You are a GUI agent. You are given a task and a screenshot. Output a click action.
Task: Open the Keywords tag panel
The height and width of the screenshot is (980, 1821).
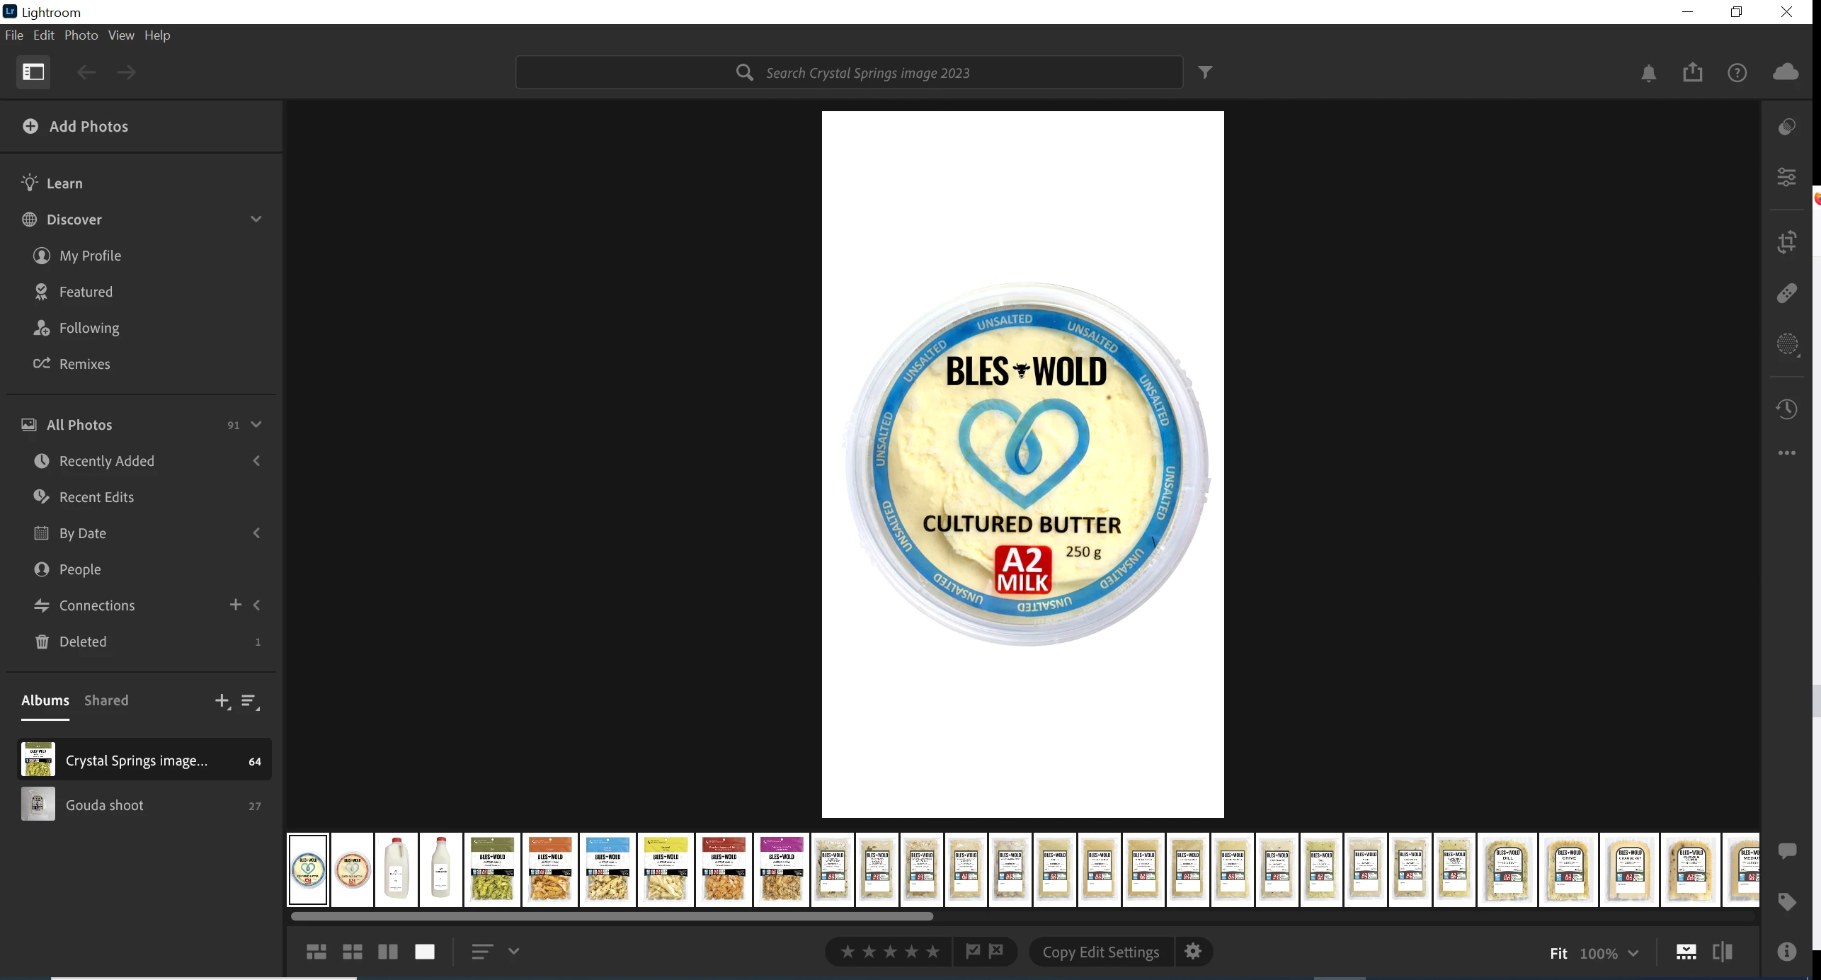pos(1786,901)
